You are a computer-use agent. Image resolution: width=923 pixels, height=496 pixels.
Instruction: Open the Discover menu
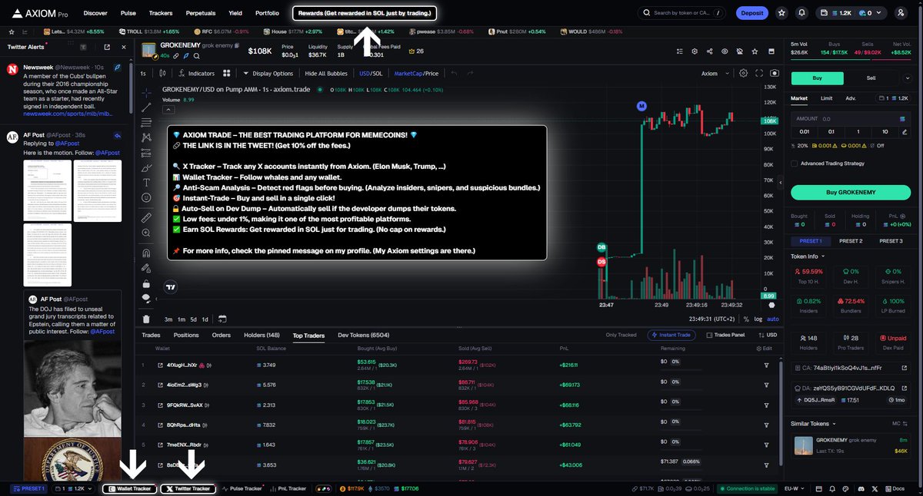click(95, 13)
